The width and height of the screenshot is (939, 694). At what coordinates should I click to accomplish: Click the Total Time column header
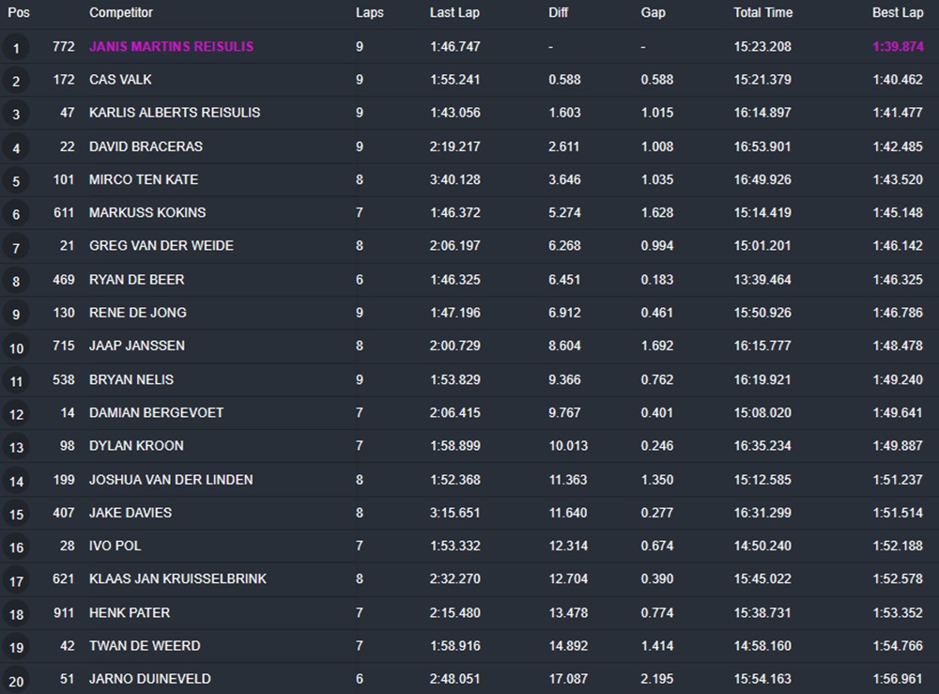[x=762, y=13]
